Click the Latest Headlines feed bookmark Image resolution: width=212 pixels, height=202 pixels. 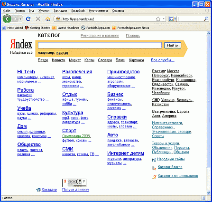point(66,28)
